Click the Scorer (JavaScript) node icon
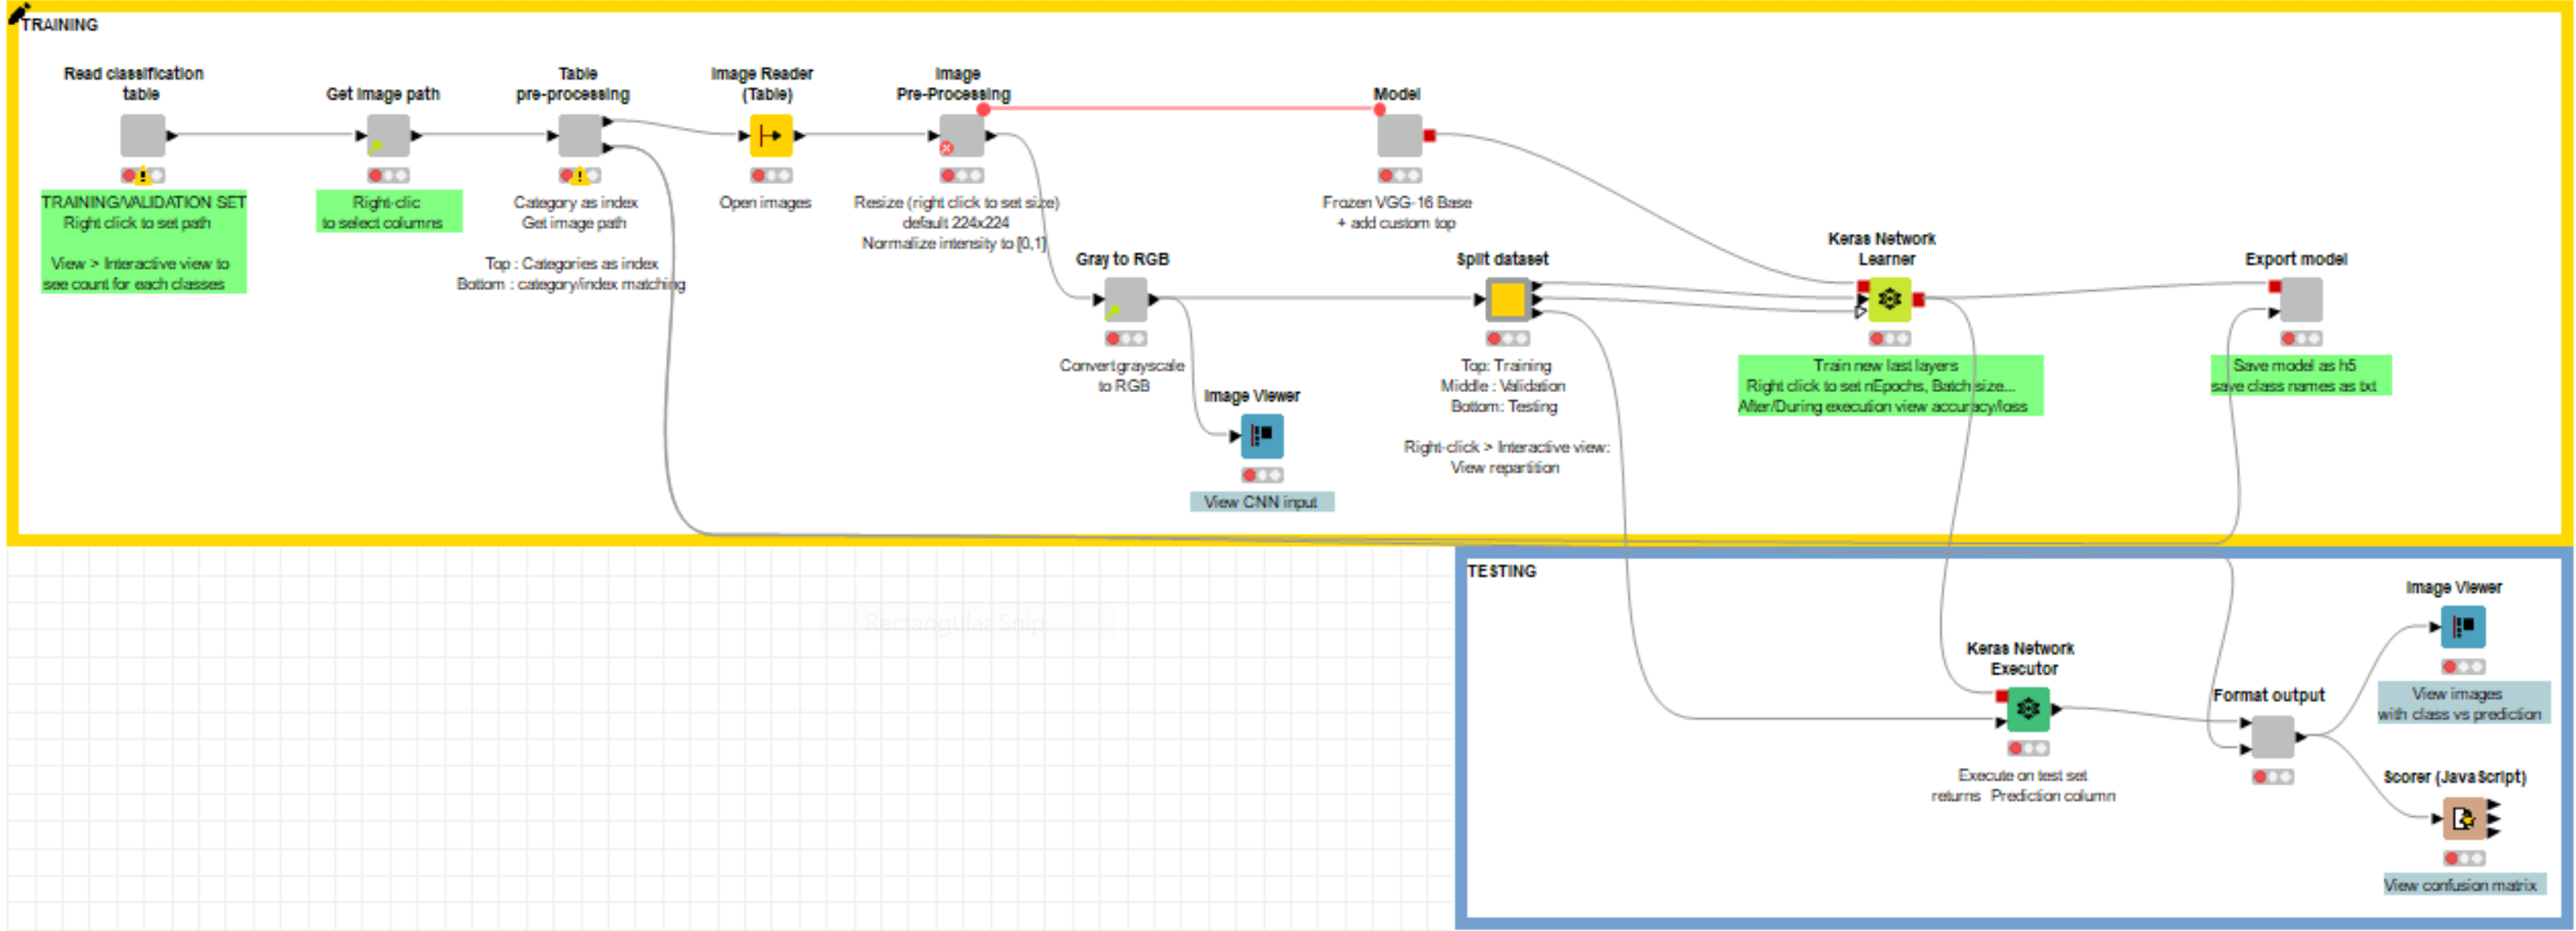2576x931 pixels. (2464, 819)
